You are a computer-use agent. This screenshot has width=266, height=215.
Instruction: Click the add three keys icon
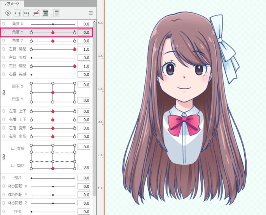click(x=27, y=13)
